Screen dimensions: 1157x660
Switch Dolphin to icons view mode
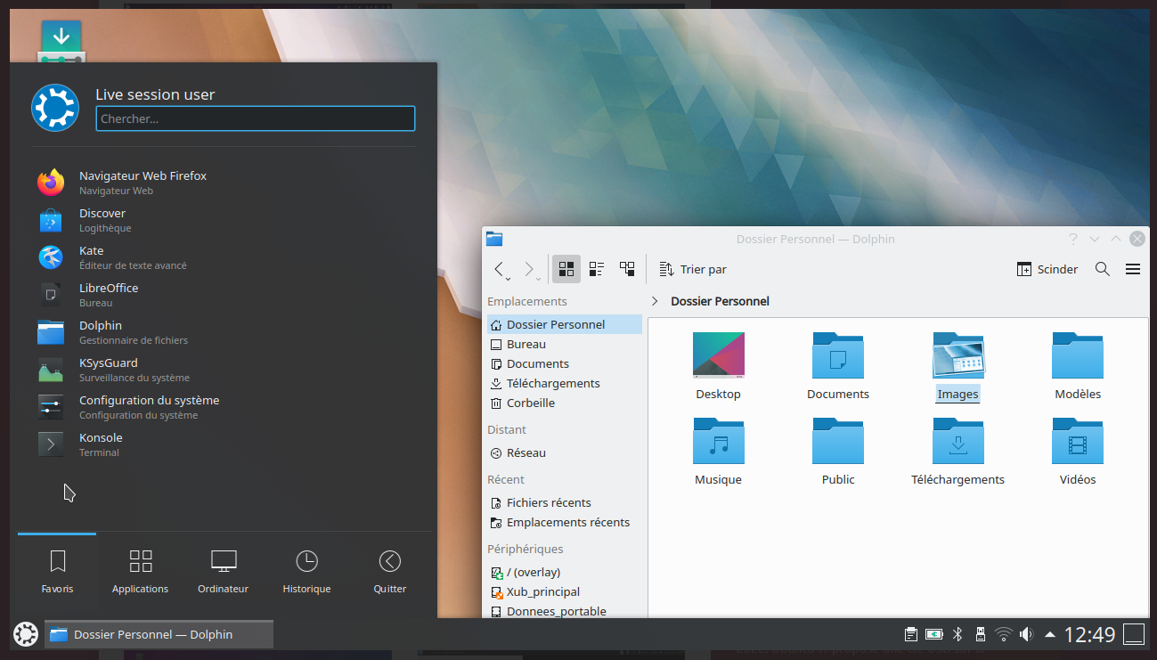(566, 269)
